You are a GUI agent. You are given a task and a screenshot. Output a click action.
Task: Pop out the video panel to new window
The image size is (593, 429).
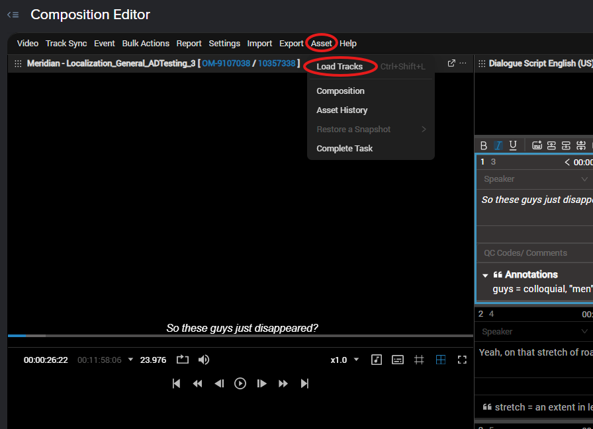pos(451,63)
